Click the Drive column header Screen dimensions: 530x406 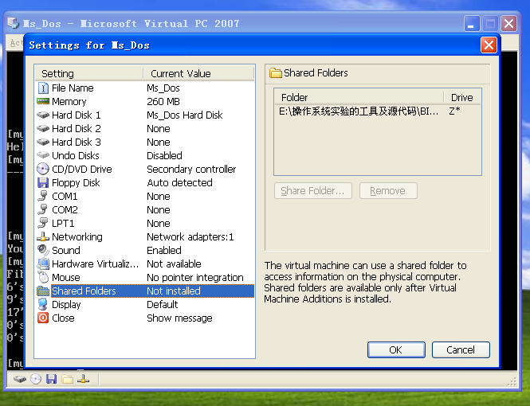tap(462, 98)
